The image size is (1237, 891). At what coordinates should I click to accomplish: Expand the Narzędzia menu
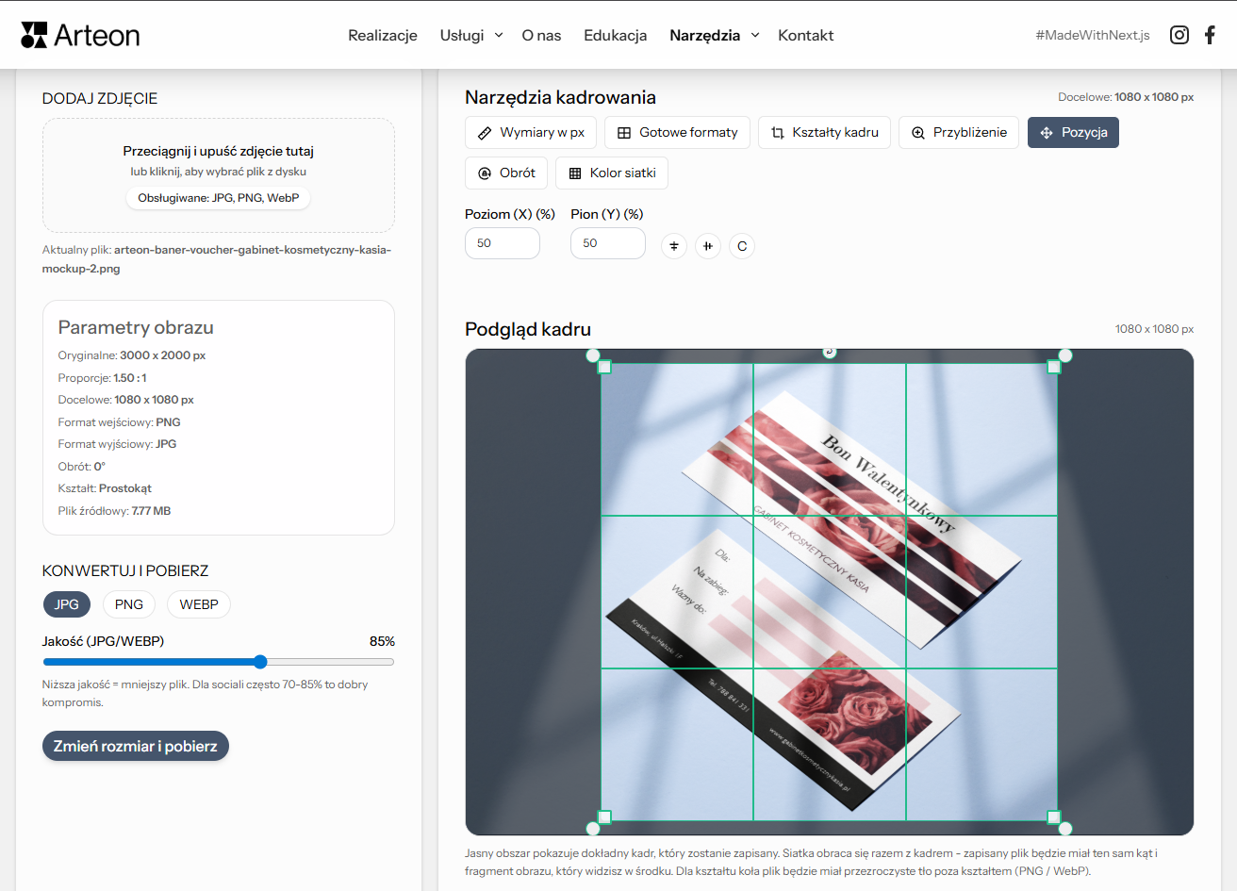[x=714, y=35]
